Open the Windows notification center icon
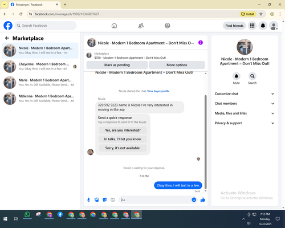 click(278, 219)
